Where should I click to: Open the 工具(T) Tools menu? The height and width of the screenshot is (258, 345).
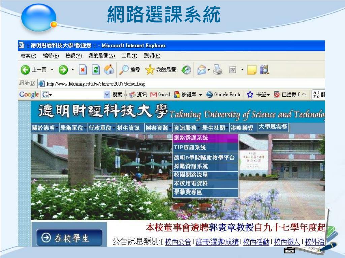tap(129, 56)
